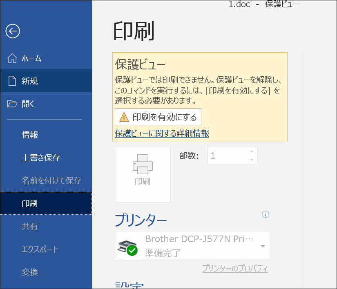337x289 pixels.
Task: Click the open folder icon
Action: tap(12, 104)
